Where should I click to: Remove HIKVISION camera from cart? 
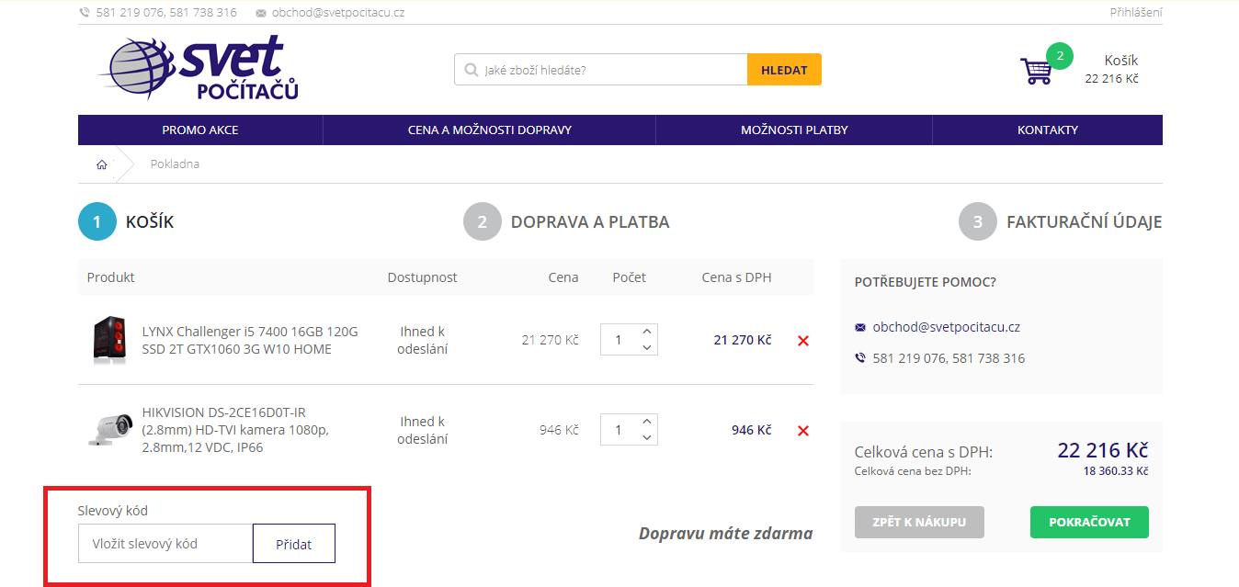803,431
